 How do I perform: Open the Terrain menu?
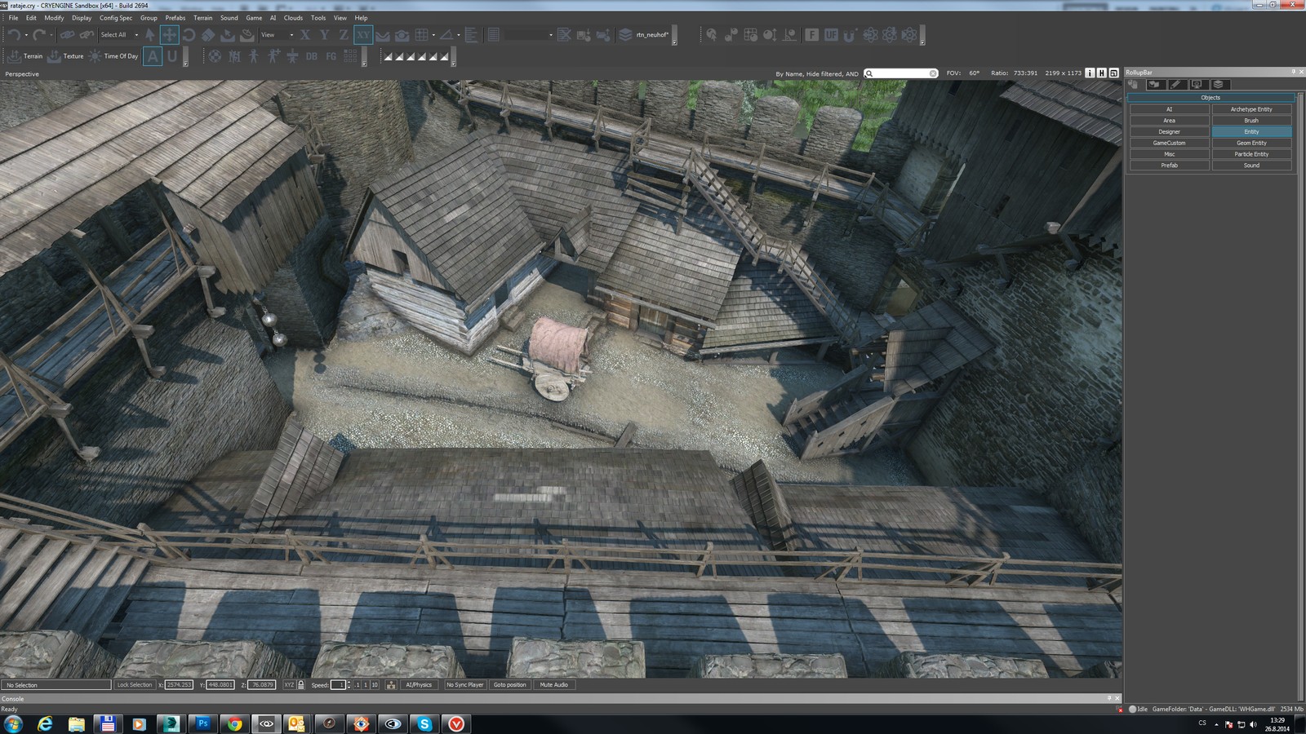pyautogui.click(x=202, y=17)
